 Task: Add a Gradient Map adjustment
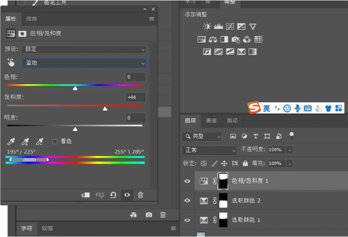click(x=253, y=52)
